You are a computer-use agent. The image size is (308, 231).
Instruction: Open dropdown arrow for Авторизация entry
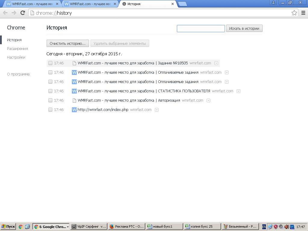click(208, 100)
